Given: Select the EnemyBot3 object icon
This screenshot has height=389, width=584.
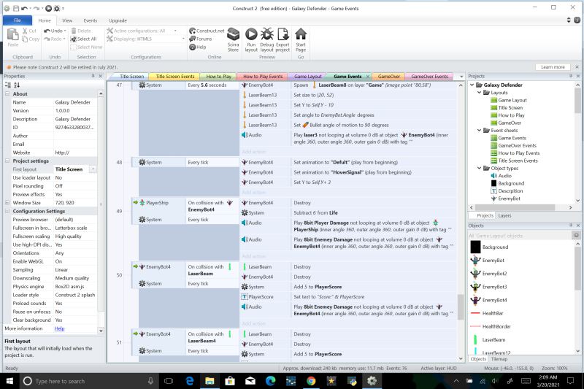Looking at the screenshot, I should [x=475, y=287].
